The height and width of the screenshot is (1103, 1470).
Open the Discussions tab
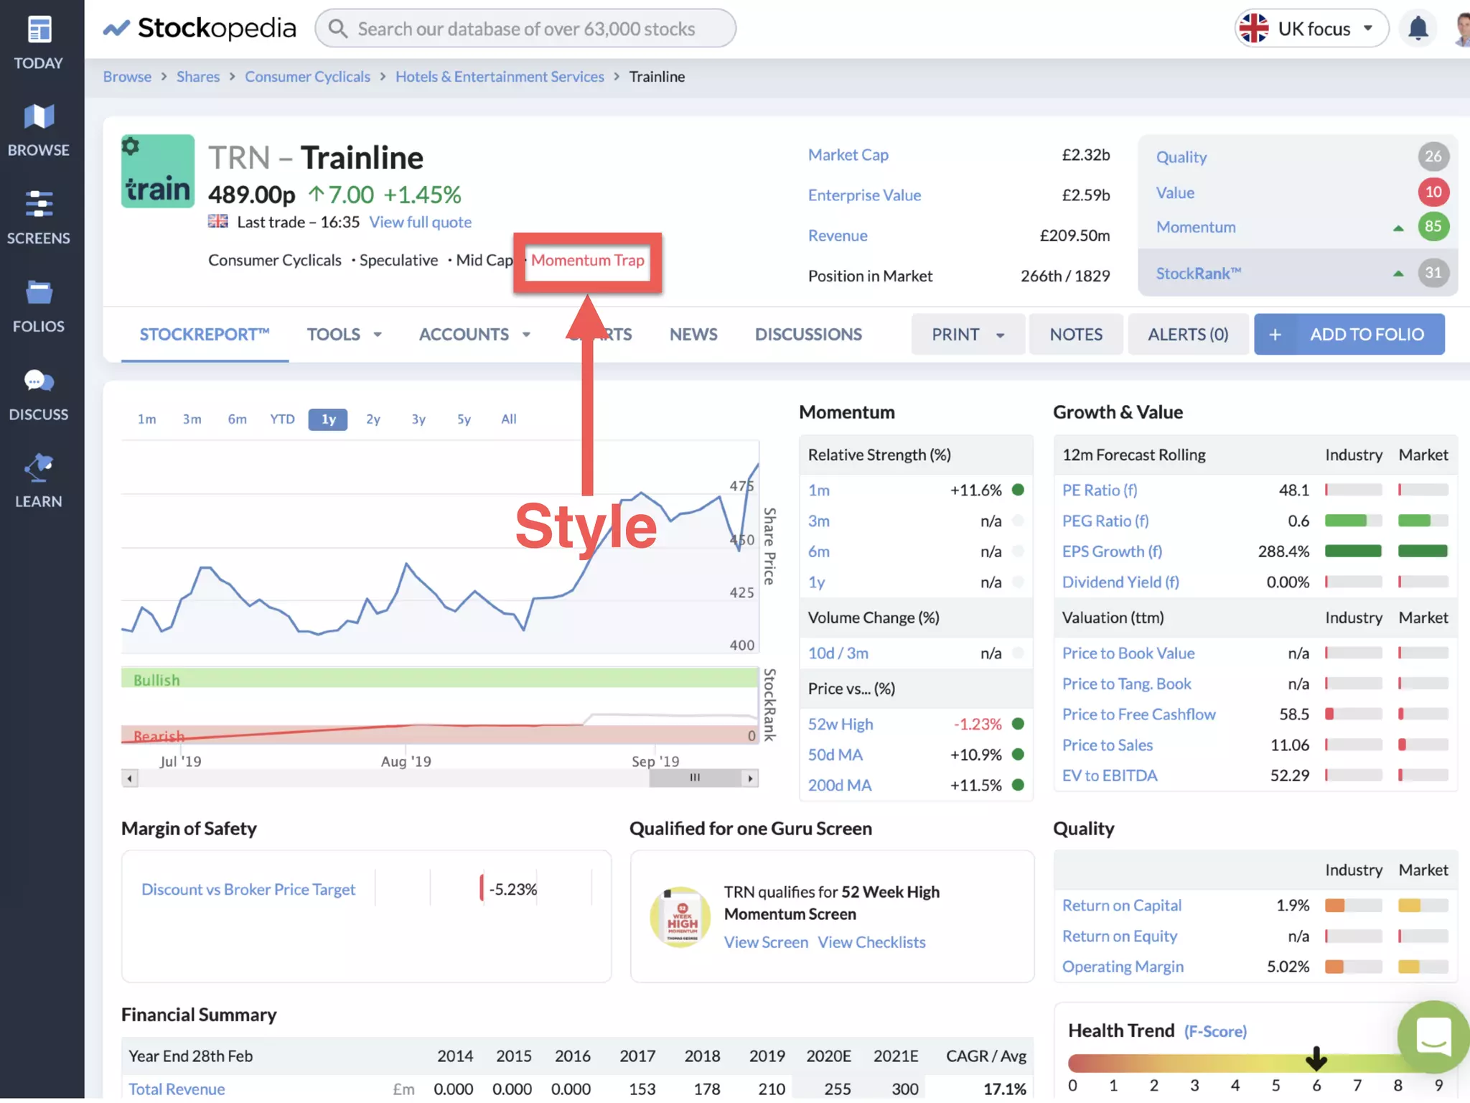tap(807, 335)
